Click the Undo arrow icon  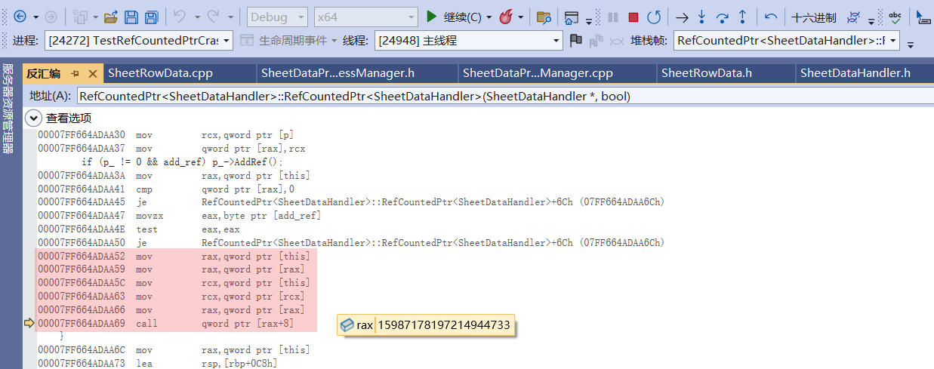[x=179, y=16]
